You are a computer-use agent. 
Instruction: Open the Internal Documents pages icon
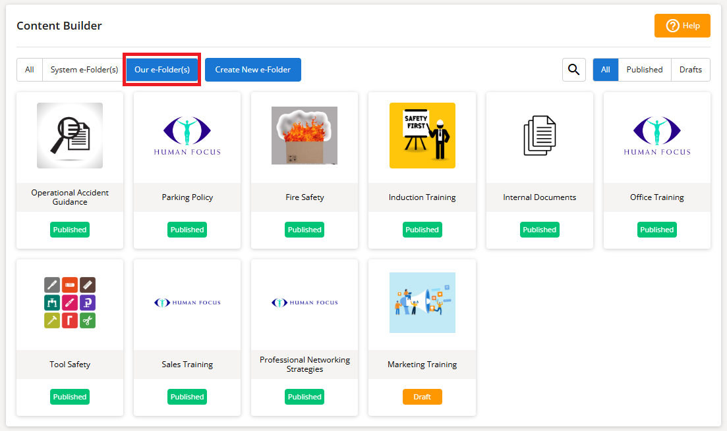tap(539, 136)
